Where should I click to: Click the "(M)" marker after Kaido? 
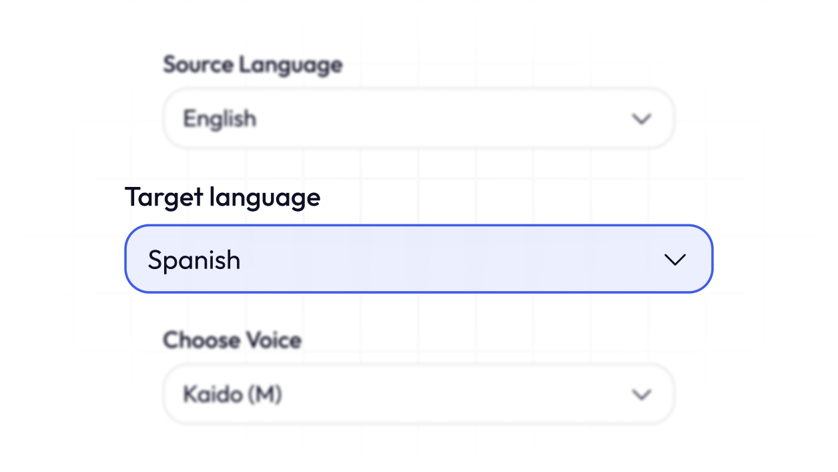click(265, 395)
